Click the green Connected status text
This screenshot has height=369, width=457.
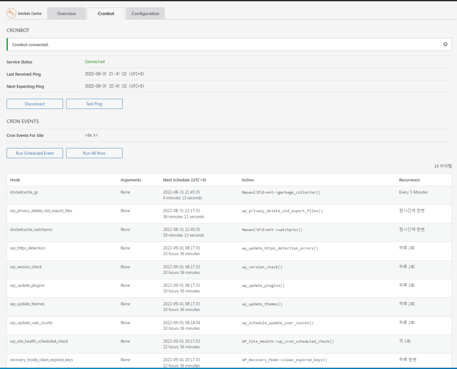tap(95, 62)
